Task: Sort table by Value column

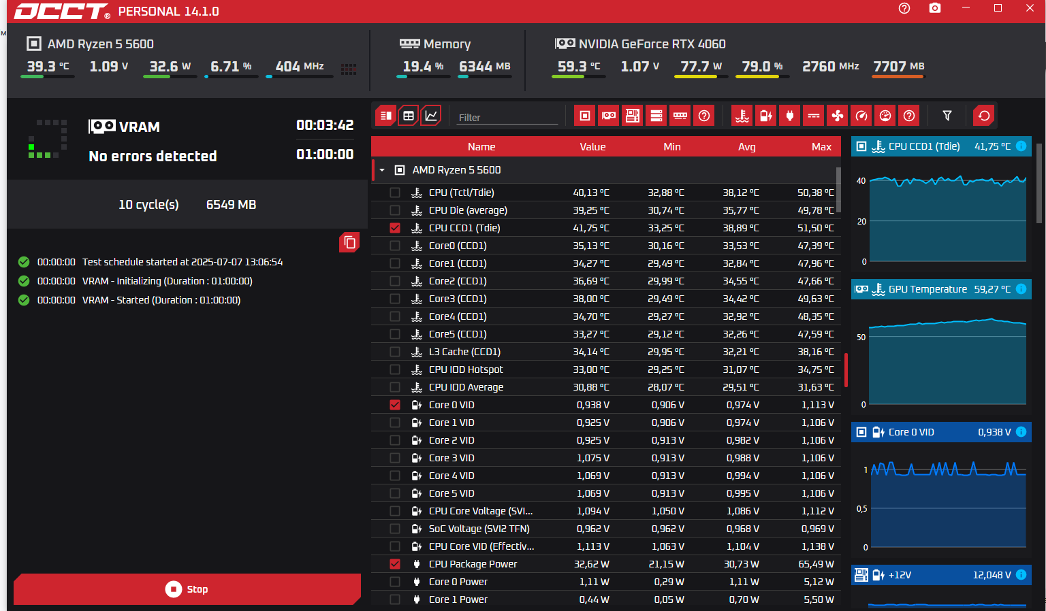Action: click(x=592, y=147)
